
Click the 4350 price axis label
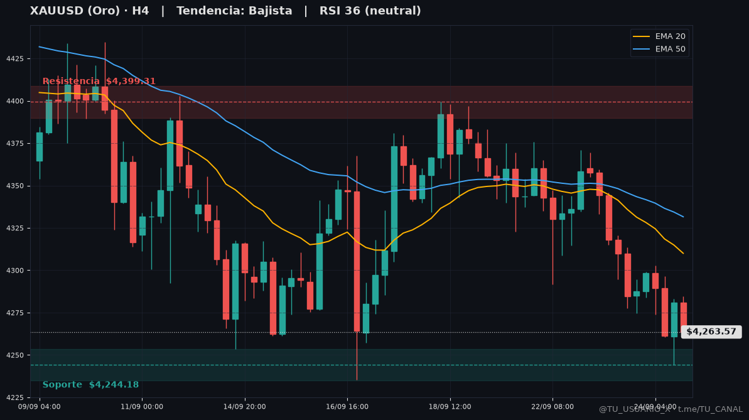coord(15,186)
